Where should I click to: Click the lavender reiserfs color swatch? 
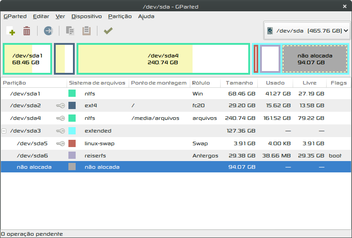point(72,155)
